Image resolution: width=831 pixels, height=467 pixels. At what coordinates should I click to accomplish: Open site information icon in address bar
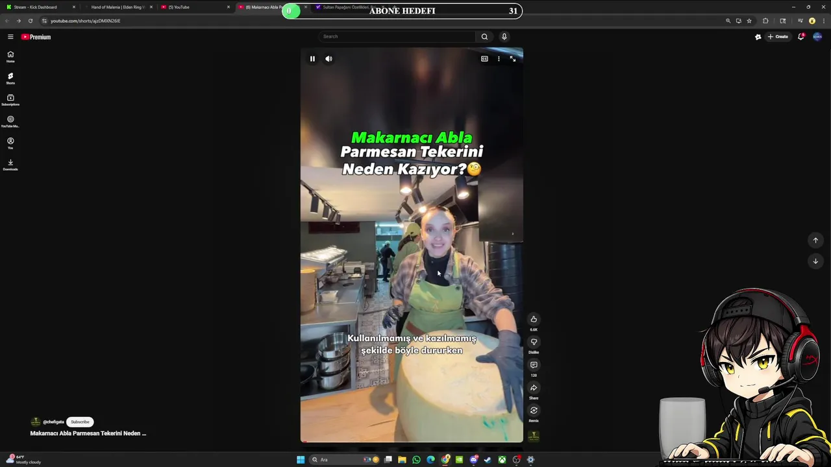coord(44,21)
